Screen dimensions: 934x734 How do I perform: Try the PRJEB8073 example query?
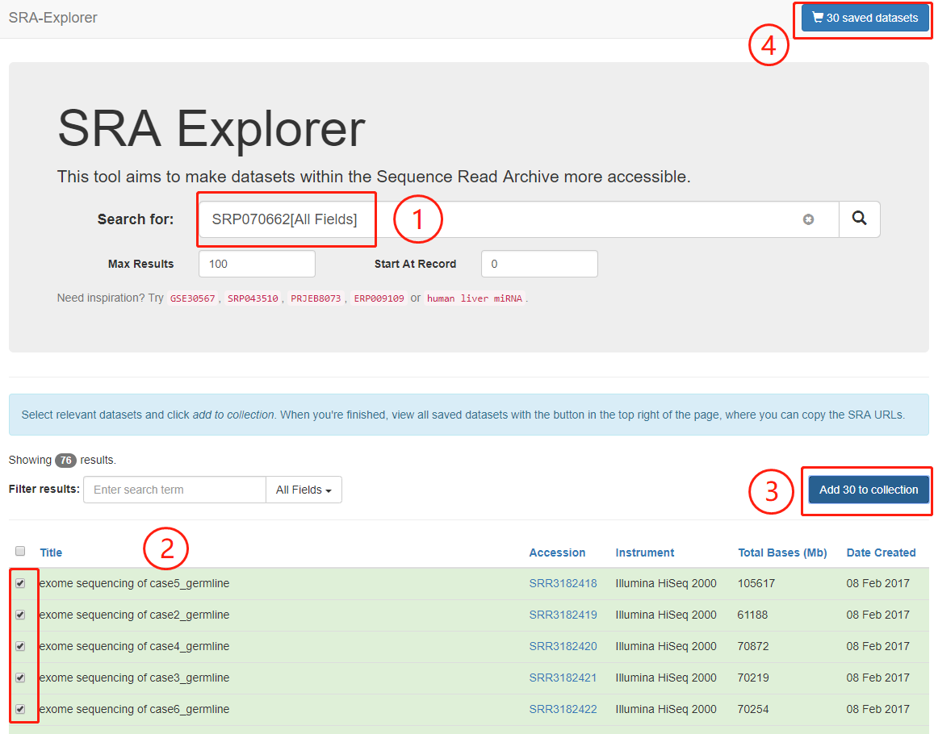tap(316, 298)
